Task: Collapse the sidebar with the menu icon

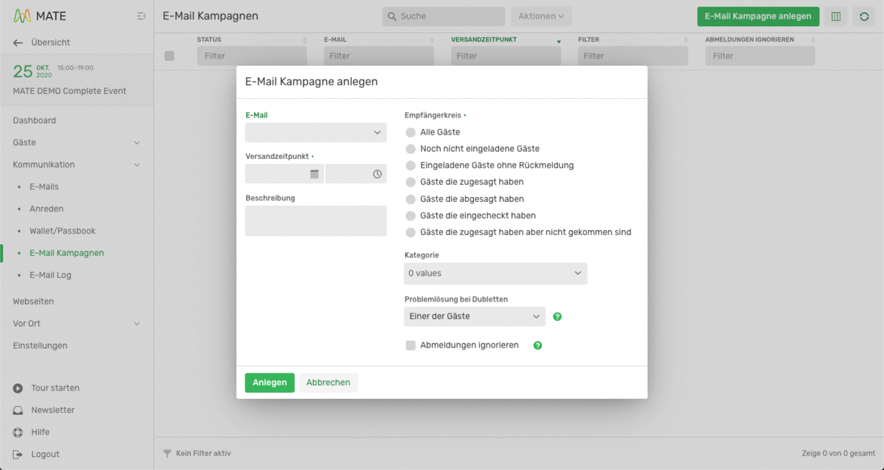Action: 141,16
